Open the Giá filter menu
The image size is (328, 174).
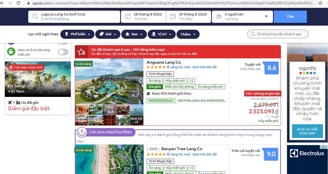click(108, 34)
